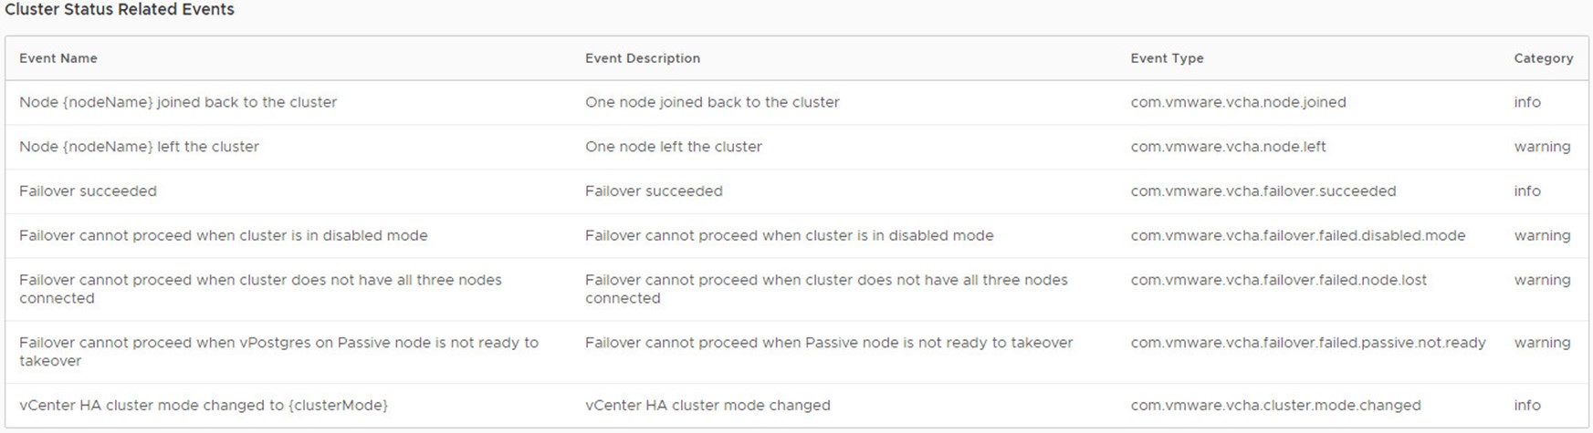Screen dimensions: 1593x433
Task: Select the 'vPostgres on Passive node' event name
Action: [278, 352]
